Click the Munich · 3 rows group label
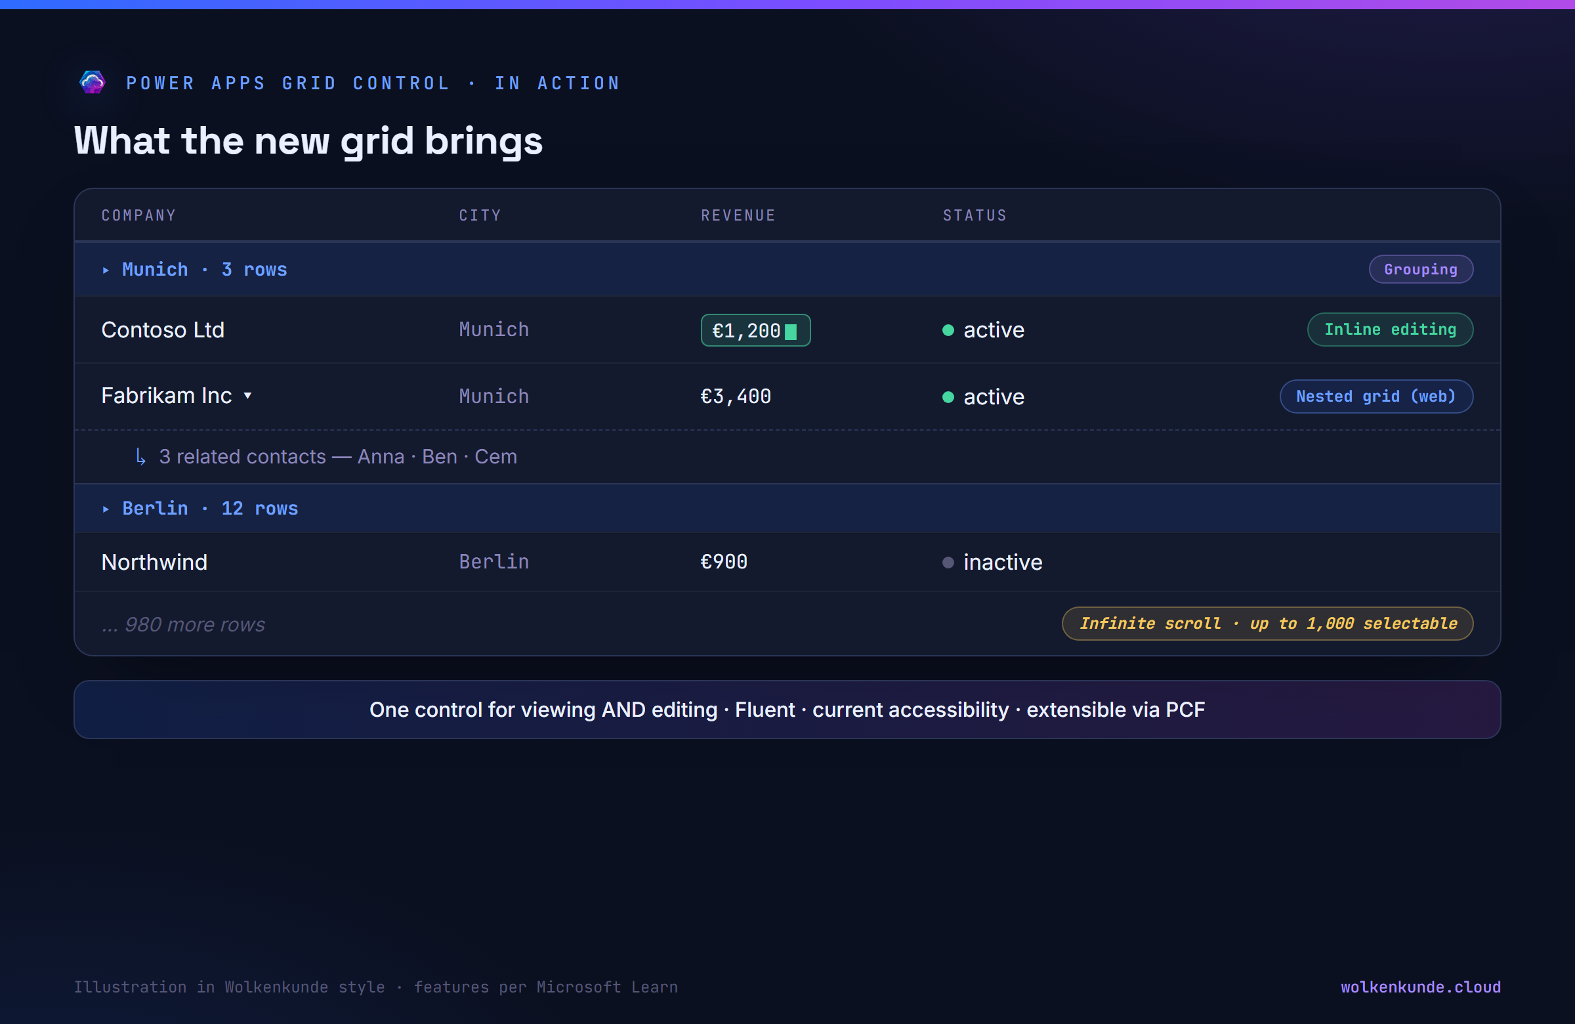1575x1024 pixels. coord(205,269)
